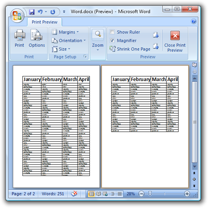Open Select Browse Object circle button
The image size is (208, 208).
[x=194, y=179]
